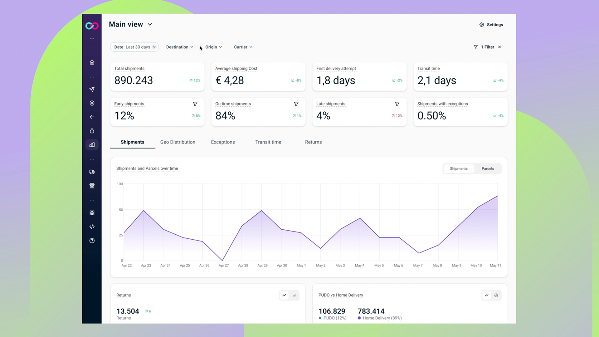599x337 pixels.
Task: Open the droplet icon in the sidebar
Action: pyautogui.click(x=92, y=131)
